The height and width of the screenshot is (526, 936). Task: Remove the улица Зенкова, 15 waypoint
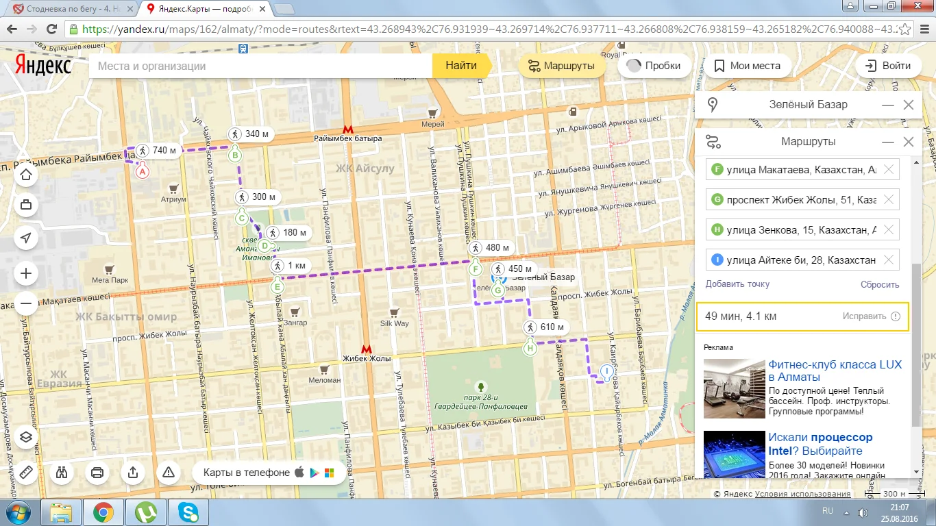point(889,230)
